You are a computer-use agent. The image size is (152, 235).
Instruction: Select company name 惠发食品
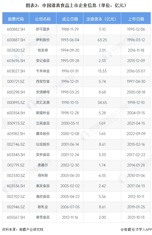pos(43,186)
